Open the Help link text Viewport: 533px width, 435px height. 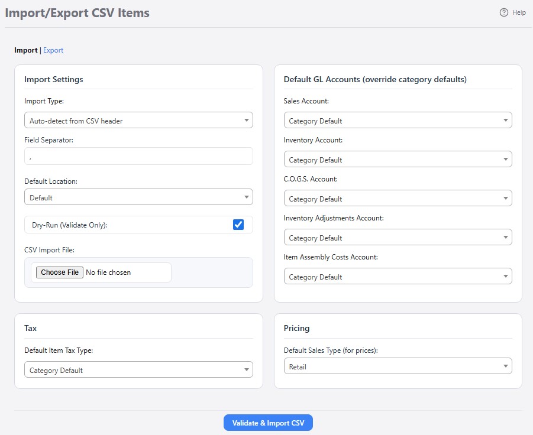click(x=519, y=12)
